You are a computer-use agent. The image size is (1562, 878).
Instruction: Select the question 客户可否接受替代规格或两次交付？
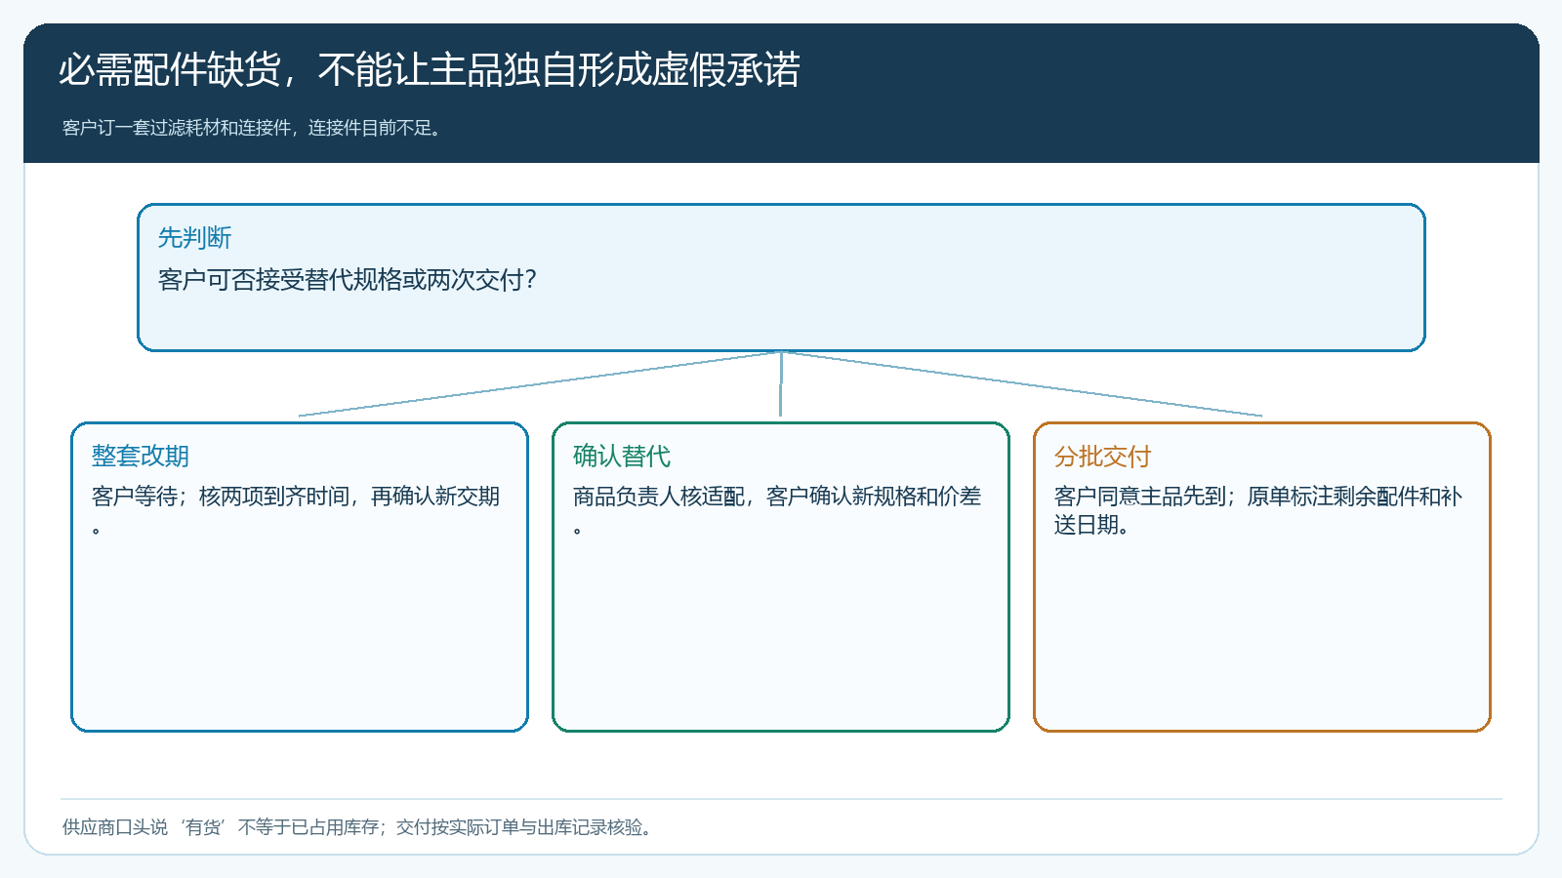click(x=348, y=280)
